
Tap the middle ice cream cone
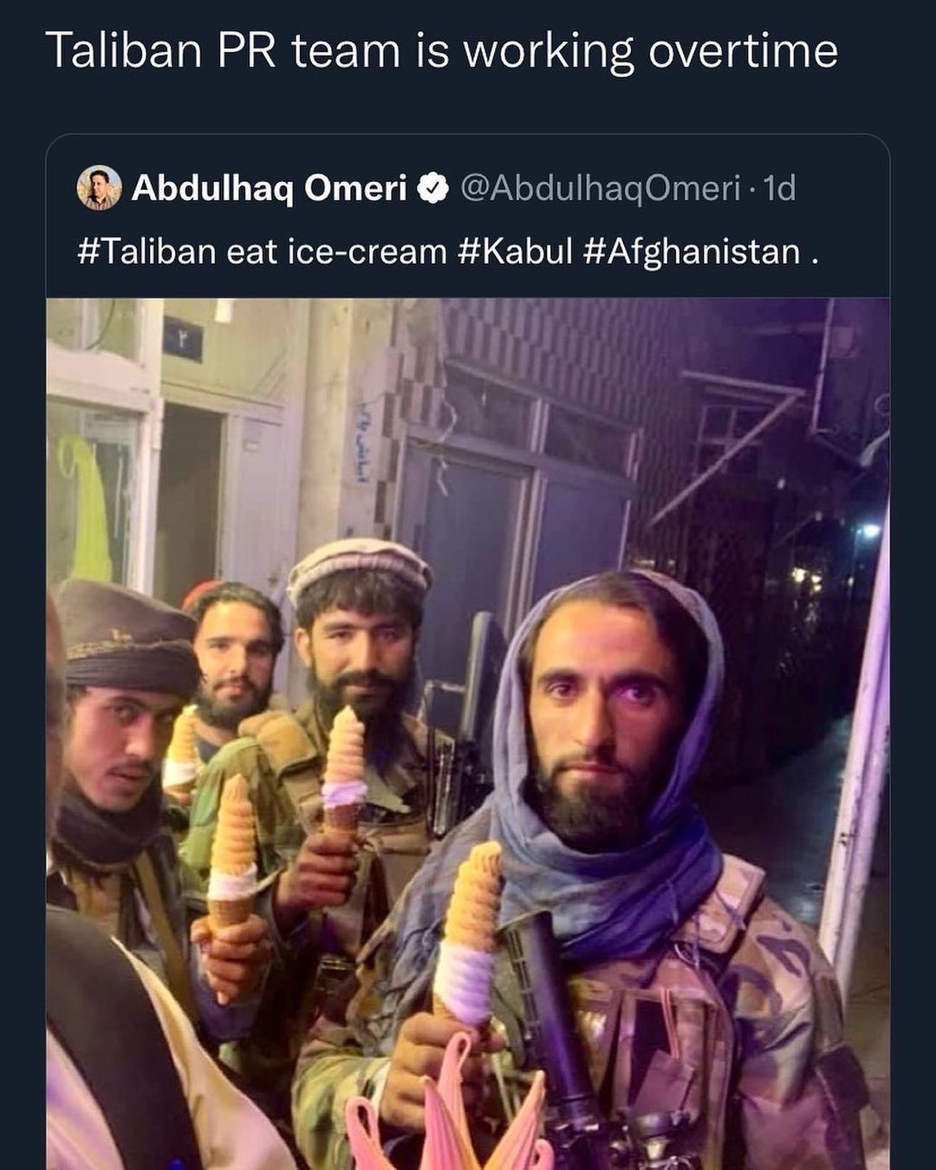(x=343, y=770)
